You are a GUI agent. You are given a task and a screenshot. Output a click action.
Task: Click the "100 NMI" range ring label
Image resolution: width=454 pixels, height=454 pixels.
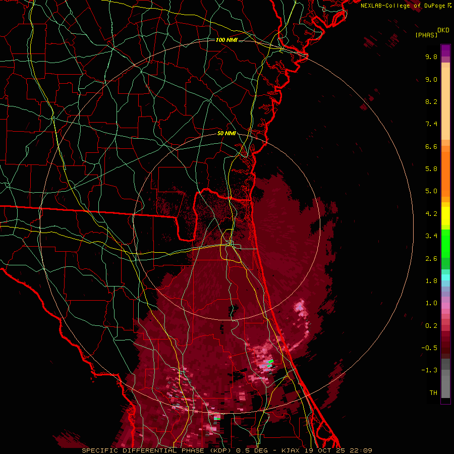tap(226, 40)
